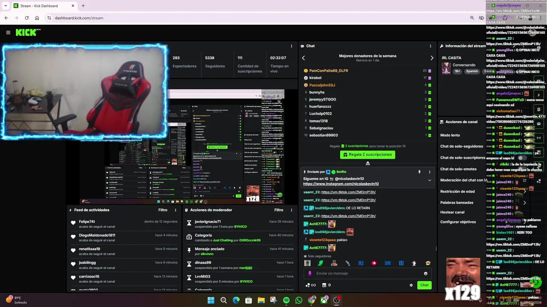This screenshot has width=547, height=307.
Task: Open WhatsApp from the taskbar
Action: tap(299, 300)
